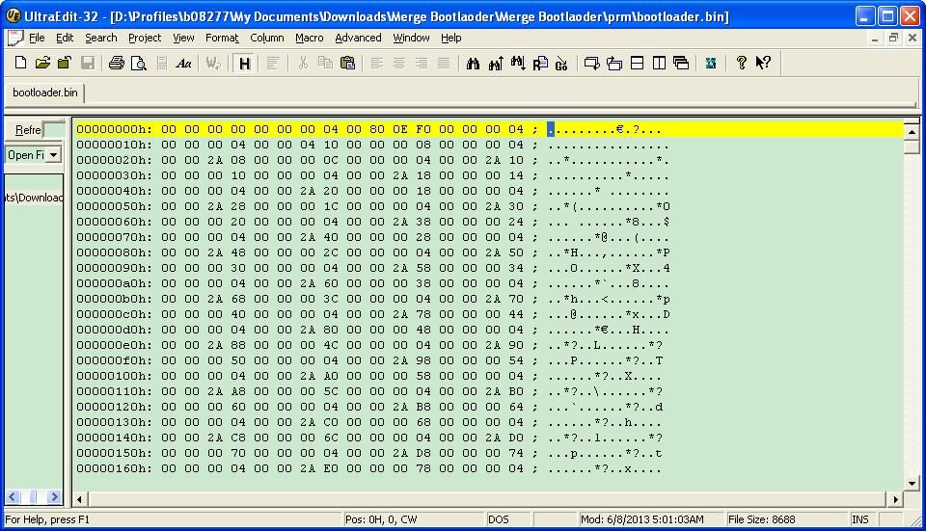
Task: Click the Find Previous binoculars icon
Action: 496,63
